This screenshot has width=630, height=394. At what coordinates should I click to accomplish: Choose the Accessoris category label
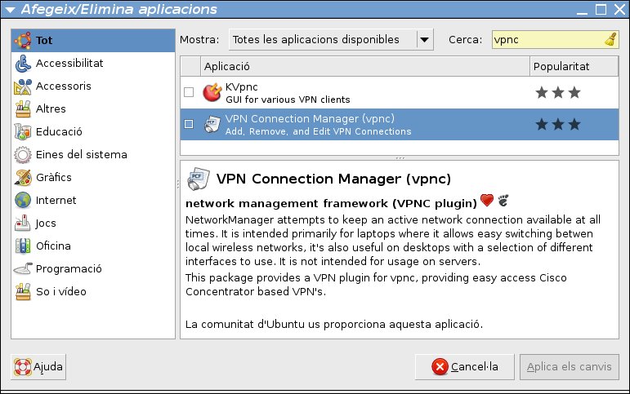64,86
